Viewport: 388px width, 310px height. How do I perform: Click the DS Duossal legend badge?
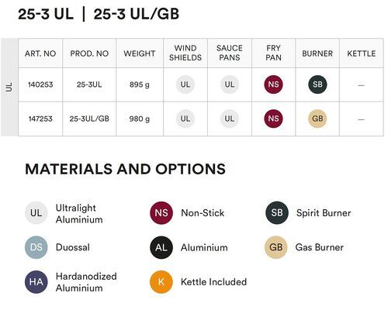pos(36,247)
